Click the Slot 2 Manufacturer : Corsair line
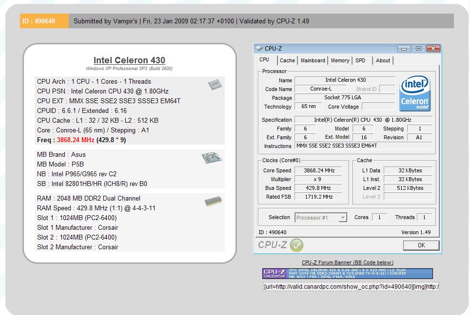 78,247
